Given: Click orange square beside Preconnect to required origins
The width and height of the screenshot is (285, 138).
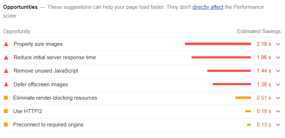Looking at the screenshot, I should pyautogui.click(x=6, y=125).
